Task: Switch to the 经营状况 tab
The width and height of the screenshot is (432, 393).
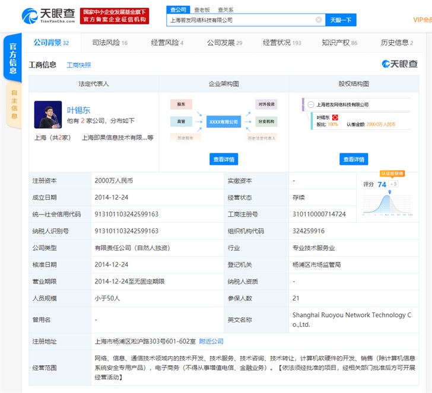Action: tap(282, 43)
